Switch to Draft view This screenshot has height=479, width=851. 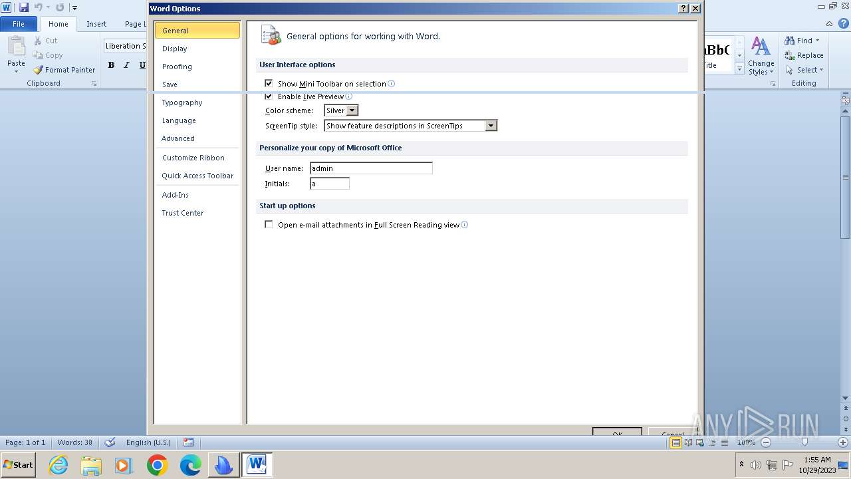[725, 442]
